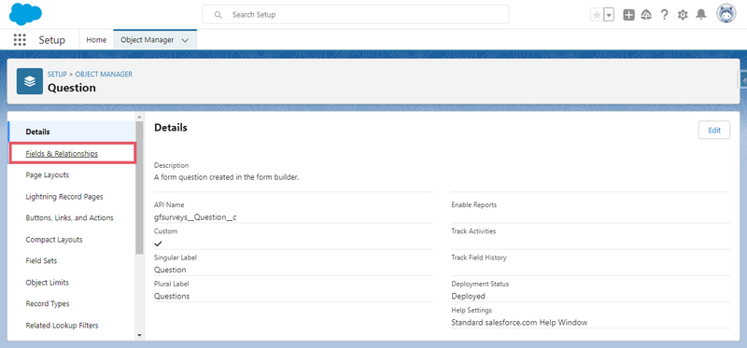
Task: Click the Salesforce cloud logo
Action: click(25, 14)
